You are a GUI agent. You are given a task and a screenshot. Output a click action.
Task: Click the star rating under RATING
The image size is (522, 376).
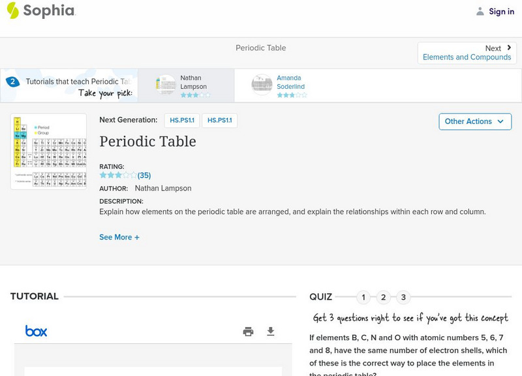[118, 175]
